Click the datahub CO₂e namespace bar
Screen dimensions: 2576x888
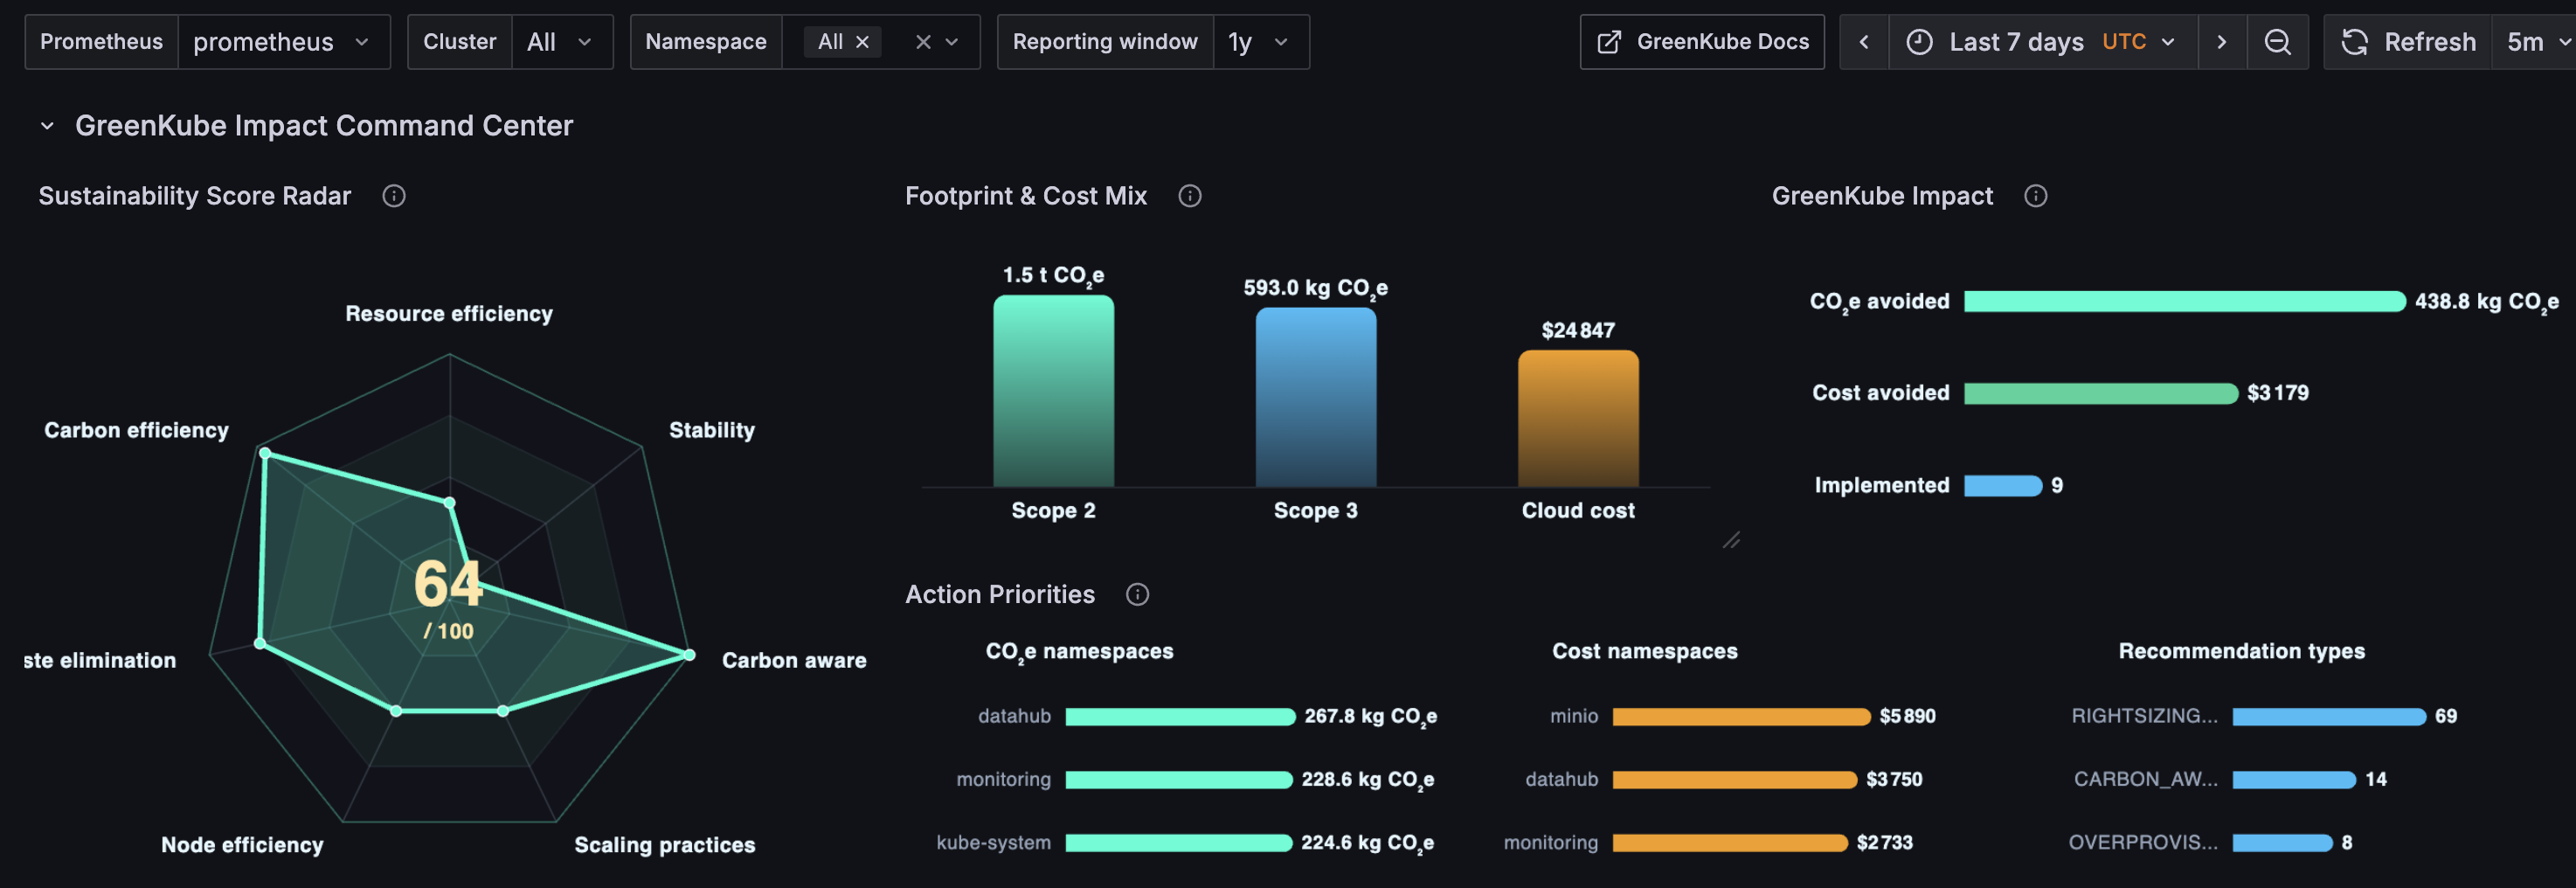point(1180,717)
